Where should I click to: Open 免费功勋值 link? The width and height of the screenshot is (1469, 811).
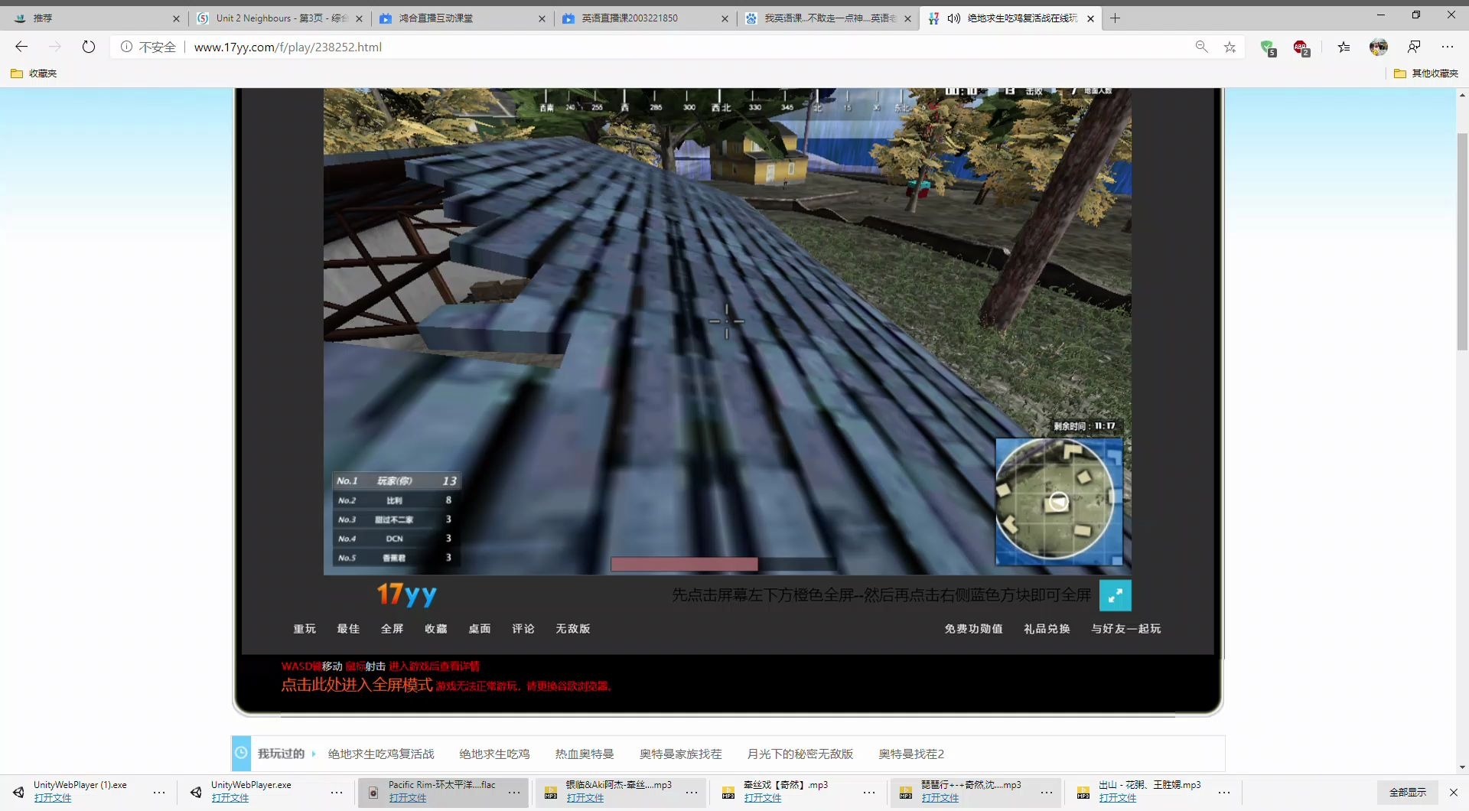click(973, 628)
